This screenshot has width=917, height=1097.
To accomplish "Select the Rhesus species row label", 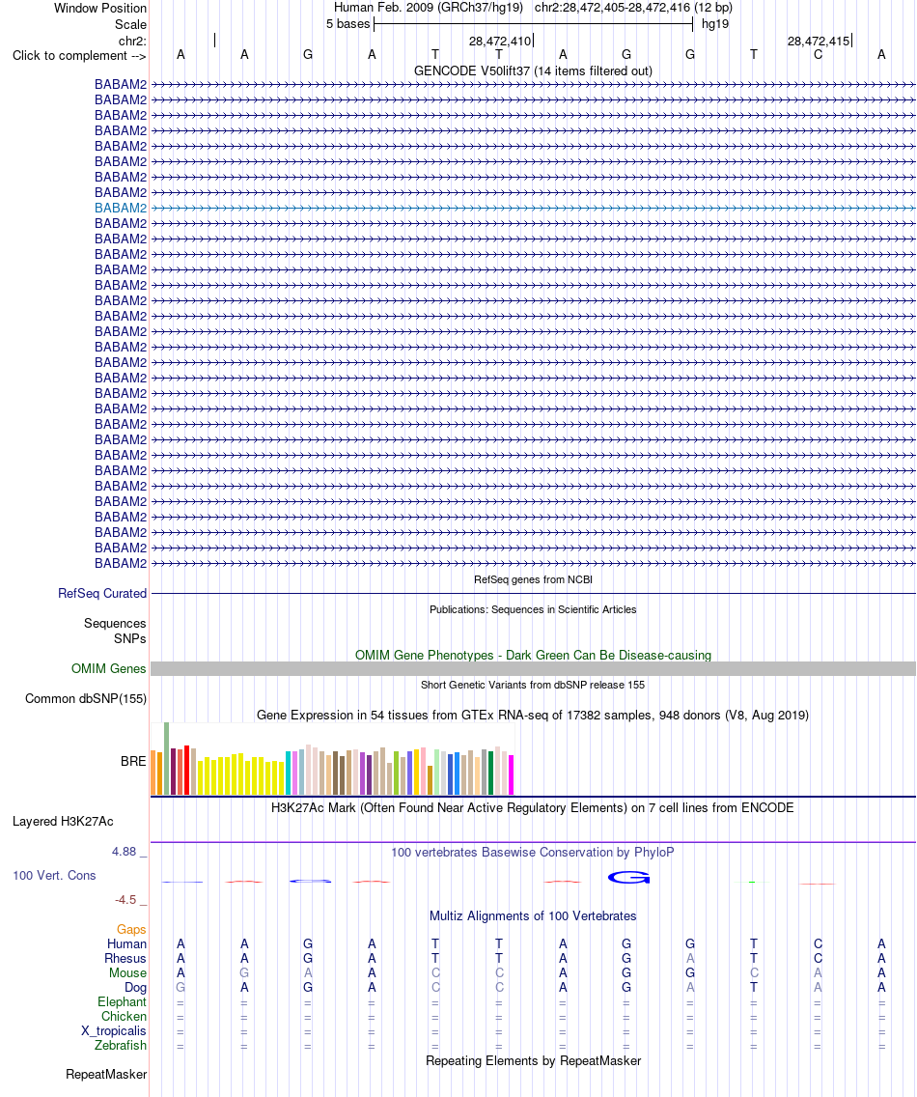I will click(125, 959).
